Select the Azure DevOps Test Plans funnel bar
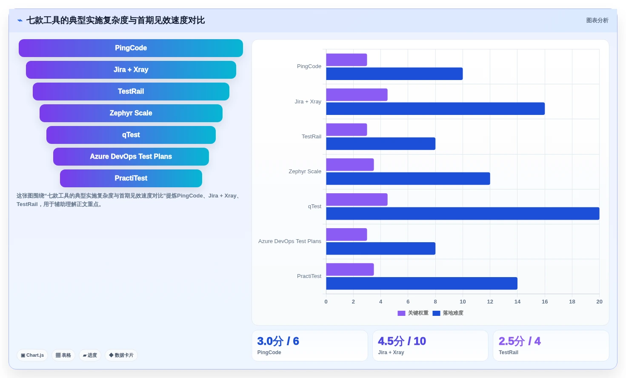Image resolution: width=626 pixels, height=378 pixels. tap(131, 157)
